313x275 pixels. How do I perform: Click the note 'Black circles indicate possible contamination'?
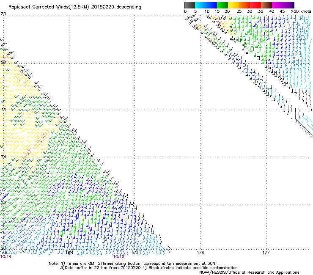click(x=193, y=268)
